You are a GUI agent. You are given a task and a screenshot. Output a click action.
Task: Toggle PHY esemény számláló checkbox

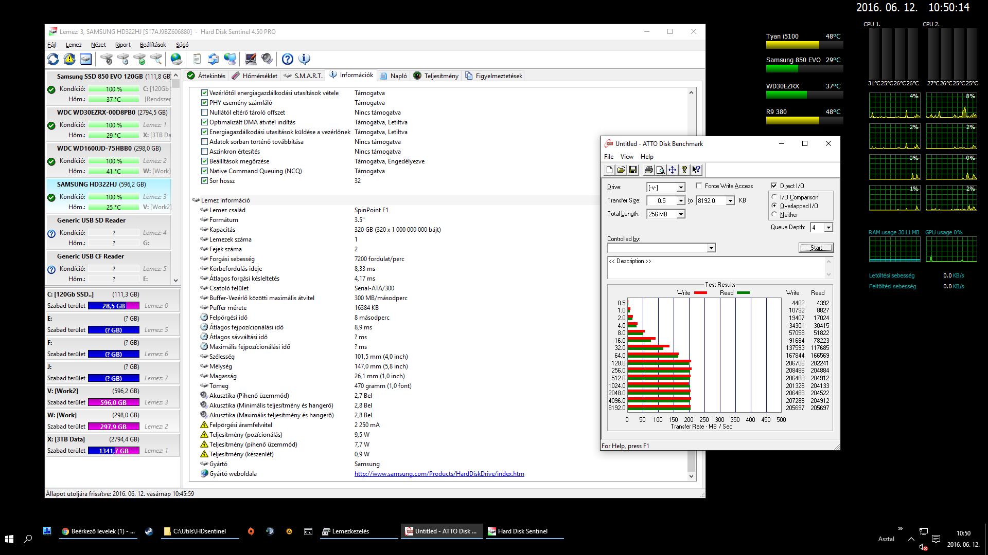pyautogui.click(x=204, y=103)
